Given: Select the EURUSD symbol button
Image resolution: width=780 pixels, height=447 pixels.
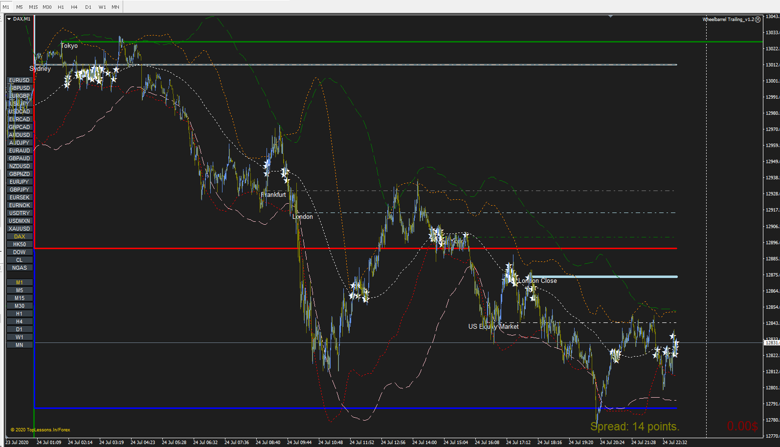Looking at the screenshot, I should click(x=20, y=80).
